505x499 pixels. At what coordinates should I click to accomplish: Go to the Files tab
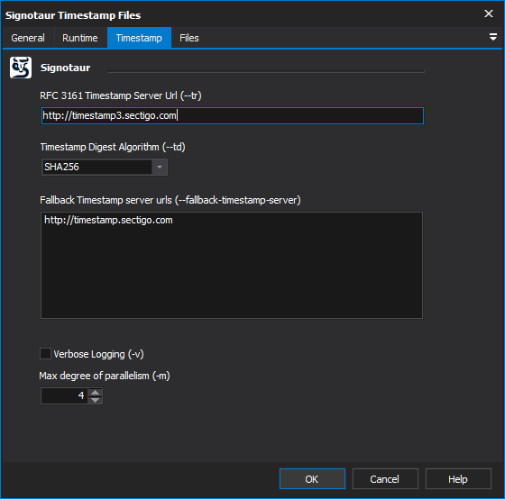tap(189, 38)
